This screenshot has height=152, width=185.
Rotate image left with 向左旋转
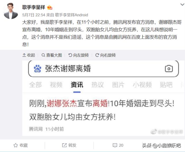point(78,55)
